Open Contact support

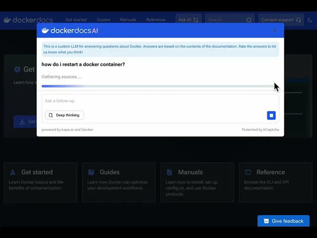281,20
